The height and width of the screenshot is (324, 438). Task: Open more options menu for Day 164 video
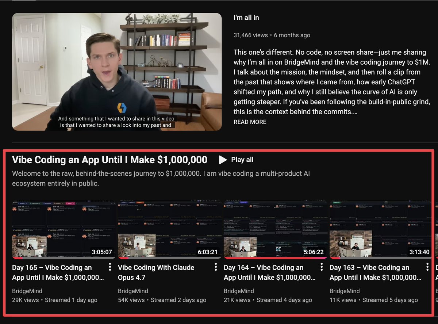(322, 267)
